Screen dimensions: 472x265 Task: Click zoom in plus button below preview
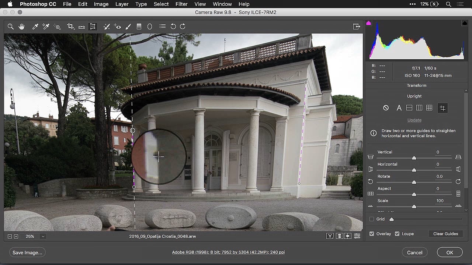[x=16, y=236]
